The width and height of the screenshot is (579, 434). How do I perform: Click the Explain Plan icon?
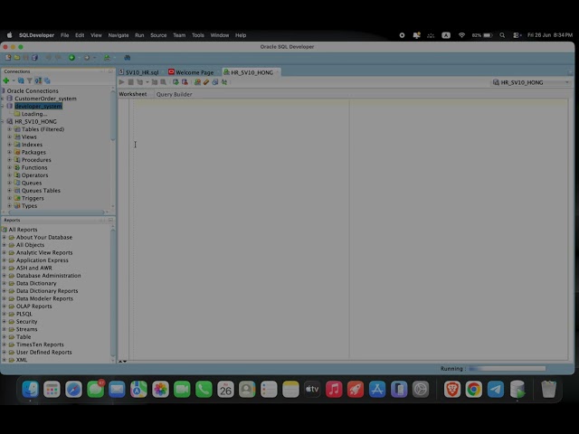coord(155,82)
